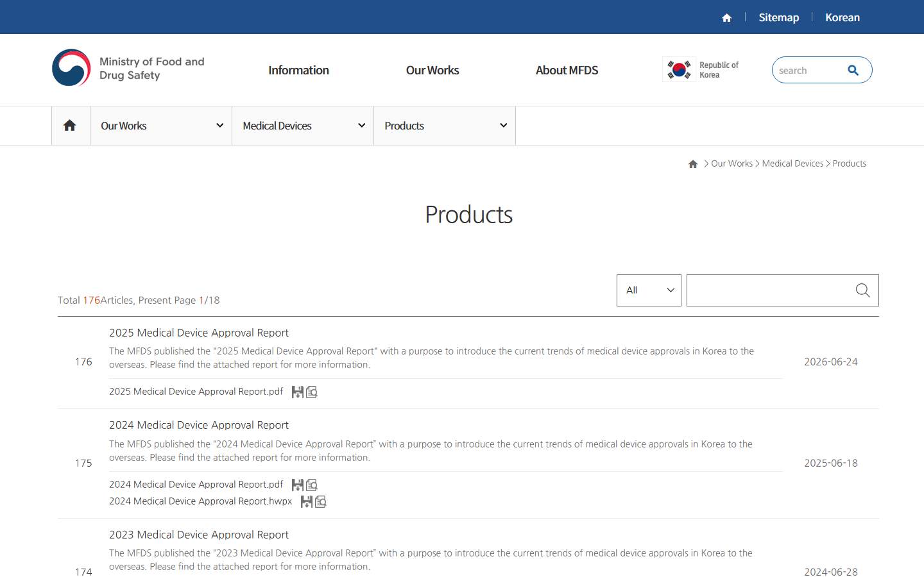Click the home icon in the top blue bar
This screenshot has width=924, height=577.
(726, 17)
